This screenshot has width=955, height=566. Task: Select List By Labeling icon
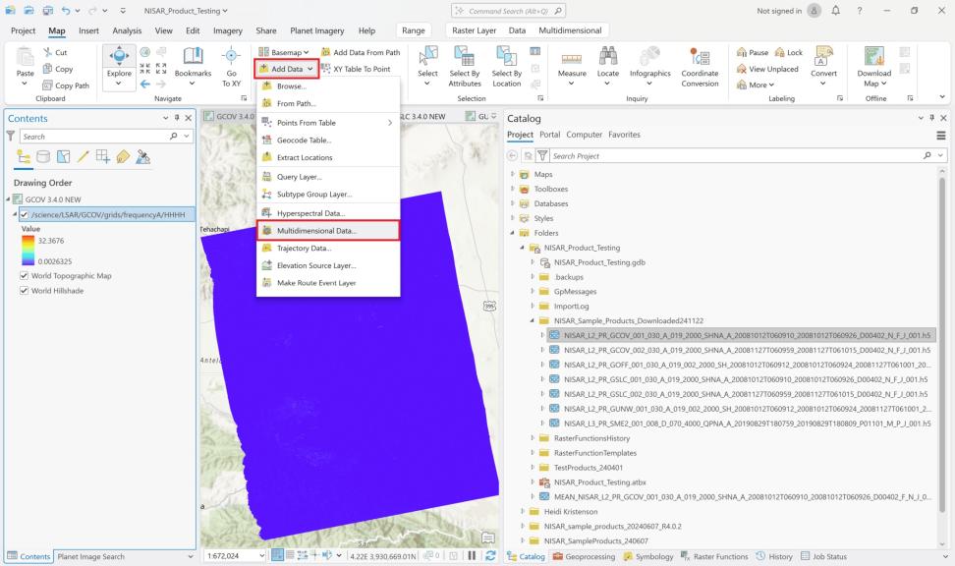click(123, 157)
